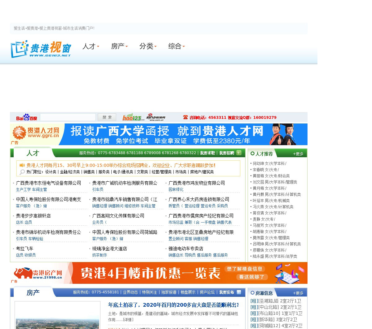372x329 pixels.
Task: Open 广西养心禾大药房连锁有限公司 listing
Action: click(x=199, y=200)
